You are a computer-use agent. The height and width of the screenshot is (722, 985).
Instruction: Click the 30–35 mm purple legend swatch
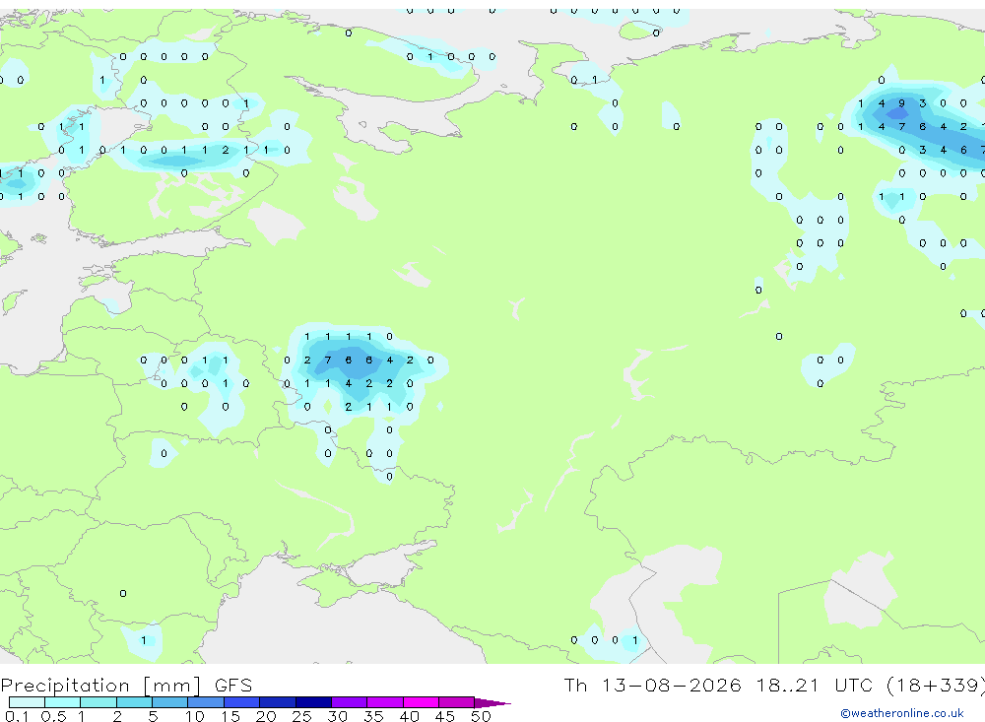(x=350, y=702)
